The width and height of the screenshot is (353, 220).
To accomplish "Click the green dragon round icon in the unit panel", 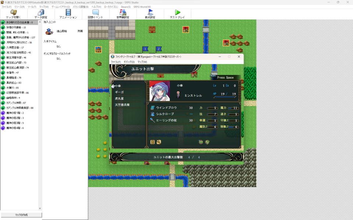I will 207,142.
